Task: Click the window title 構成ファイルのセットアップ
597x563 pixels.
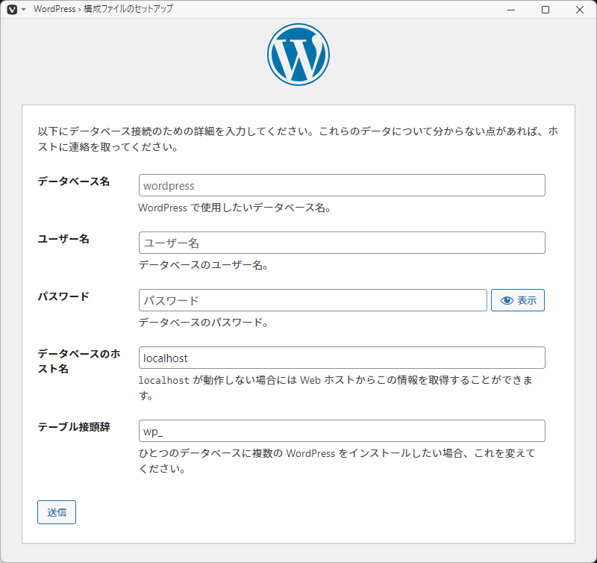Action: tap(128, 9)
